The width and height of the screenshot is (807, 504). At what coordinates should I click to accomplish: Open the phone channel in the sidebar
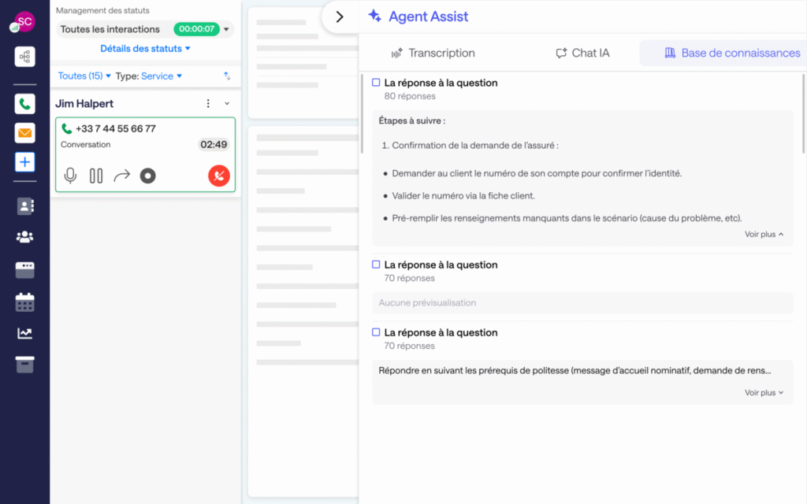24,103
